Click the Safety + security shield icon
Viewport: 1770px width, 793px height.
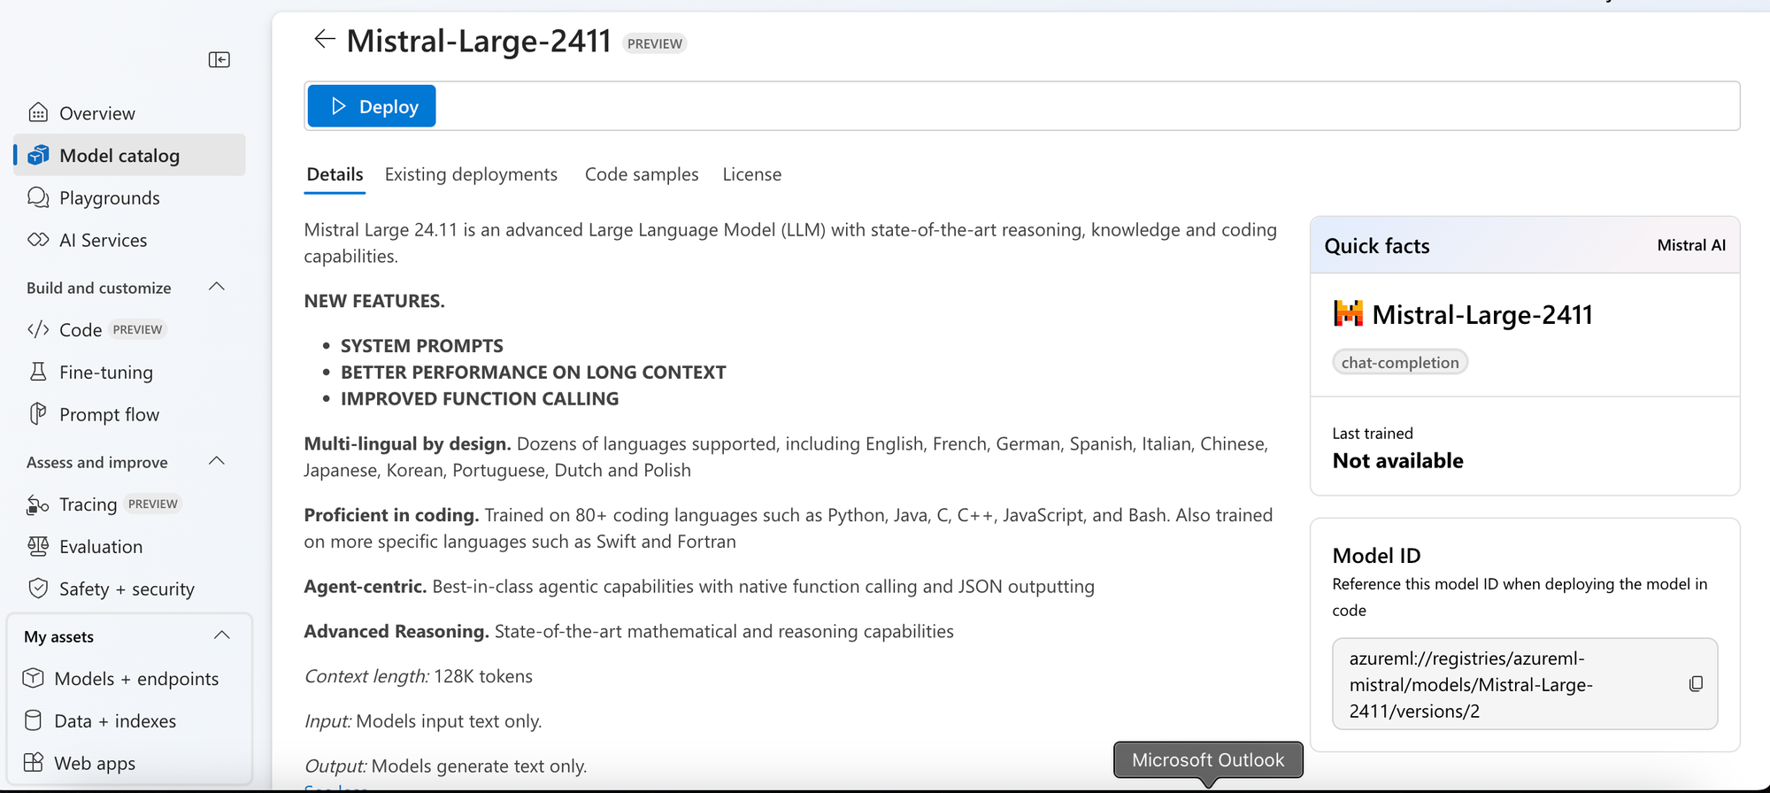(x=38, y=589)
